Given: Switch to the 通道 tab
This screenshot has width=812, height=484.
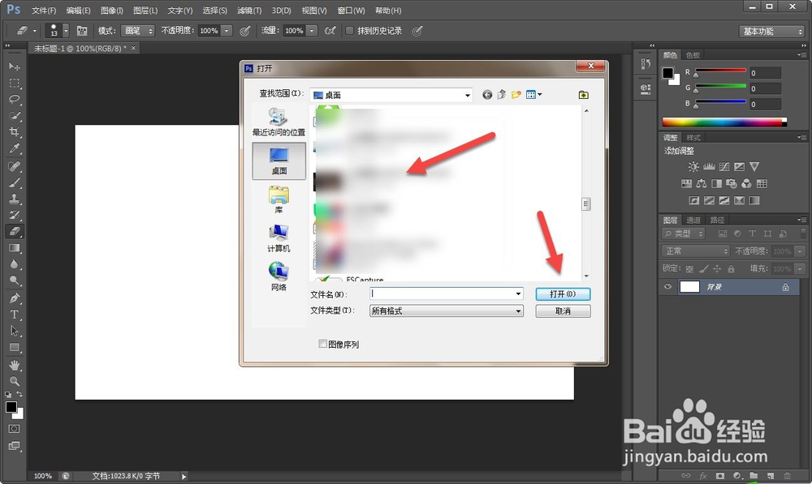Looking at the screenshot, I should tap(693, 220).
